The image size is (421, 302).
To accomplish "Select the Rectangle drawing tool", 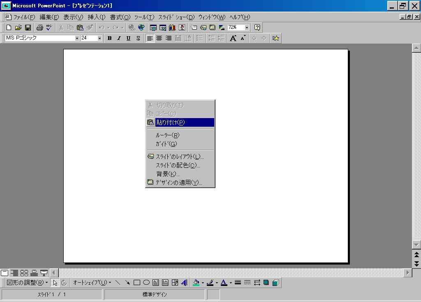I will pos(136,282).
